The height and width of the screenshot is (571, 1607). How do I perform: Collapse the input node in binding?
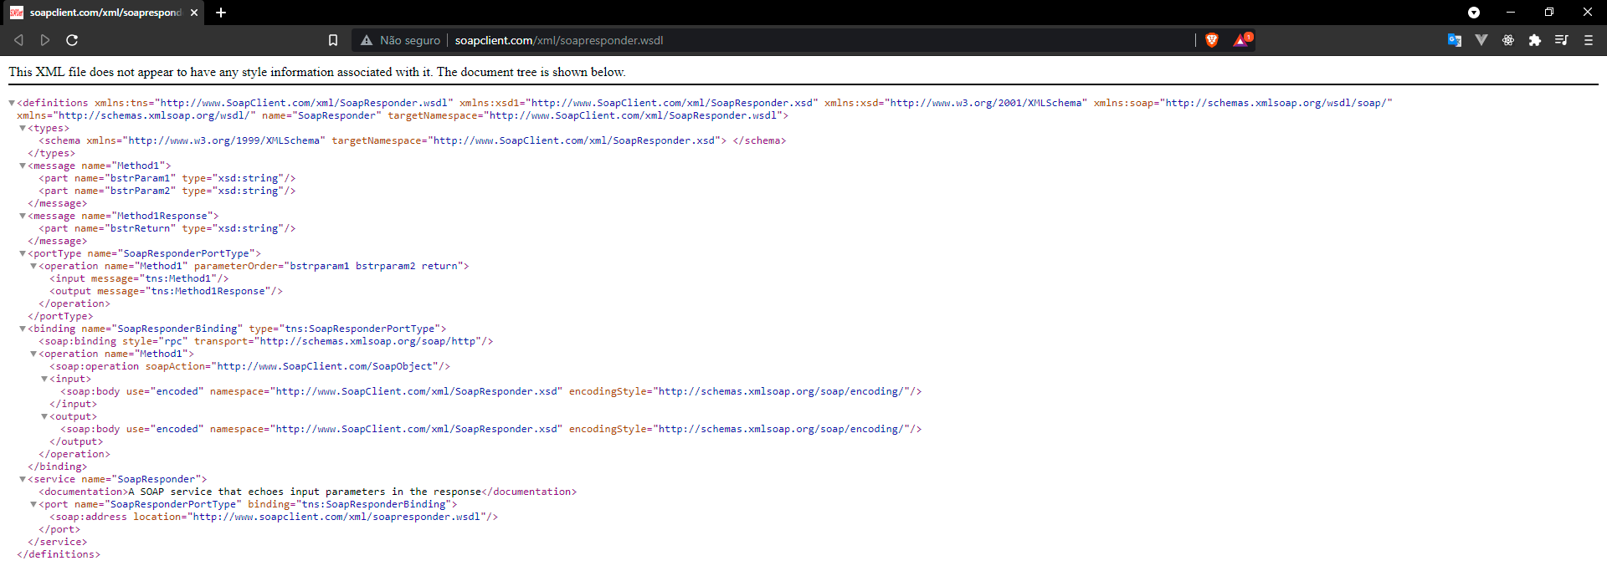[44, 379]
